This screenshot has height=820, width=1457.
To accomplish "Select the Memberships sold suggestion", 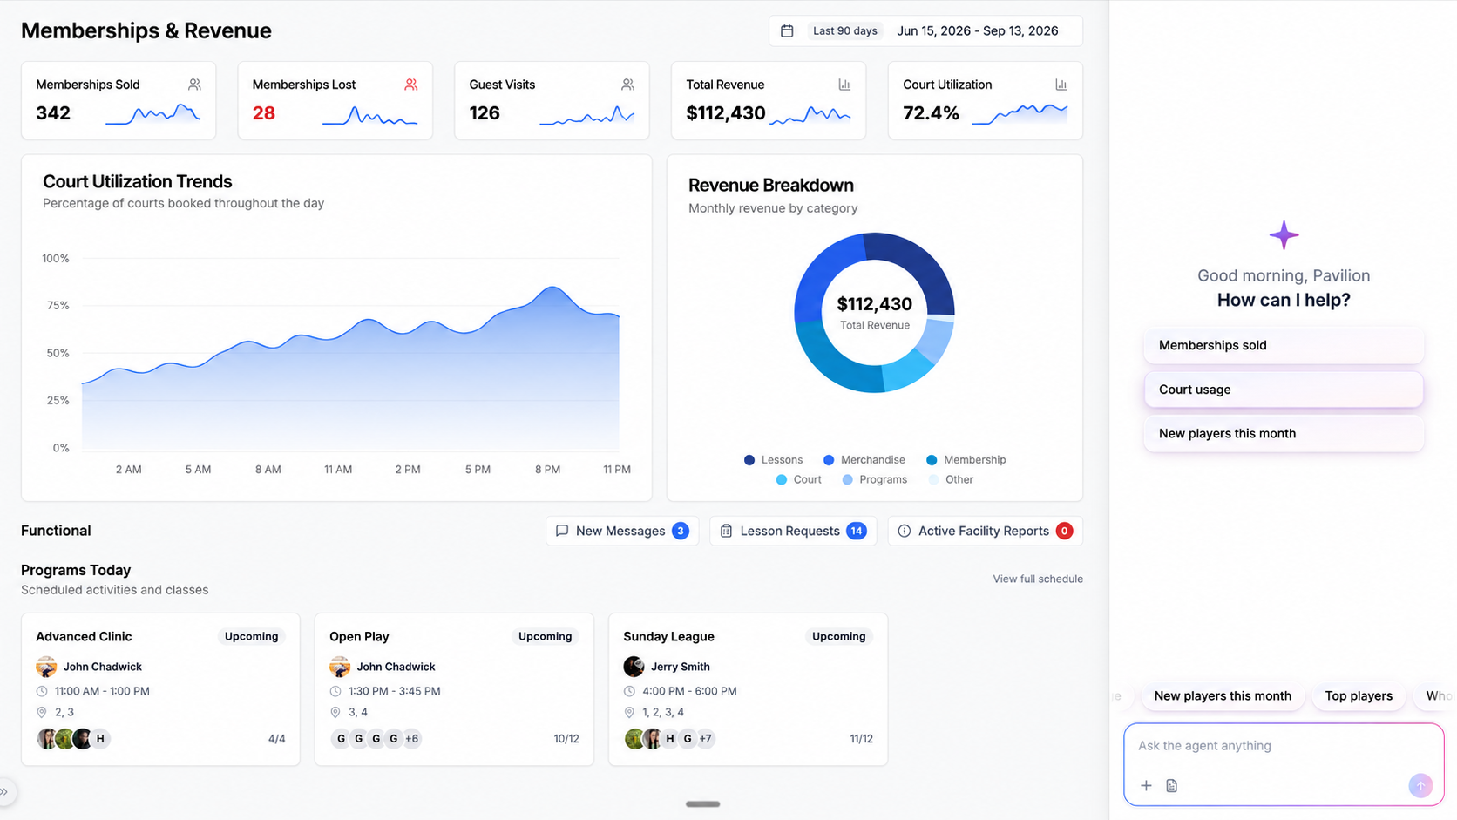I will coord(1284,345).
